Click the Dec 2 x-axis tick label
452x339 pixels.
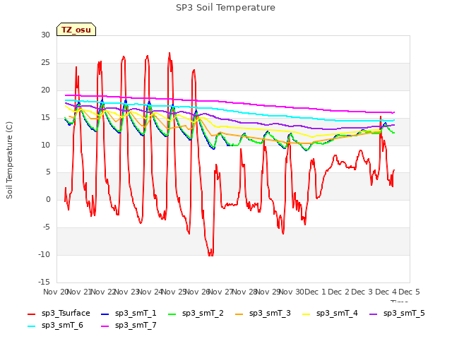[x=339, y=292]
